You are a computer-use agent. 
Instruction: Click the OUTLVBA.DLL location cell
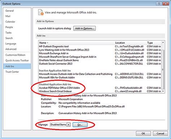point(129,78)
